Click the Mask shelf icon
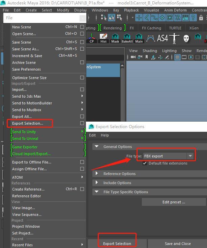The image size is (207, 248). (115, 38)
